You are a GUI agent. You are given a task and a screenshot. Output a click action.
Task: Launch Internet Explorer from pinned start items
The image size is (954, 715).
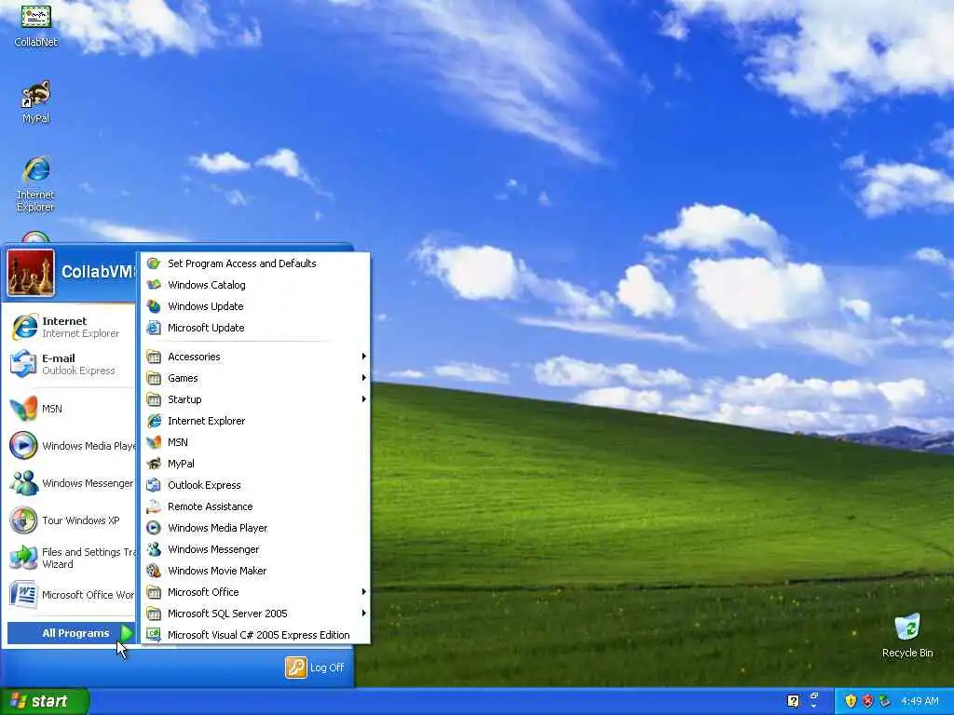[70, 327]
